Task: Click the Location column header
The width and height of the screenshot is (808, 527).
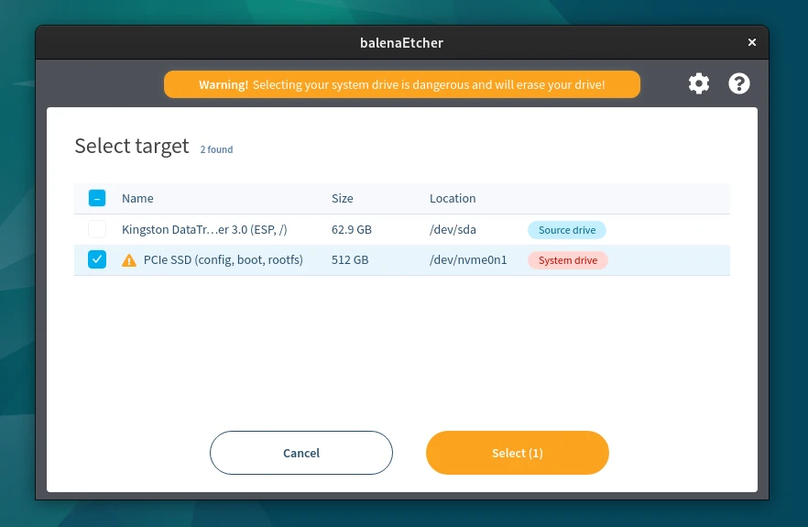Action: [x=453, y=199]
